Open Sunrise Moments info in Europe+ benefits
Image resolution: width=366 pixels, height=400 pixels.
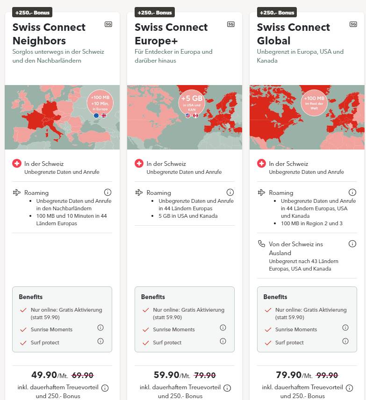pyautogui.click(x=223, y=328)
